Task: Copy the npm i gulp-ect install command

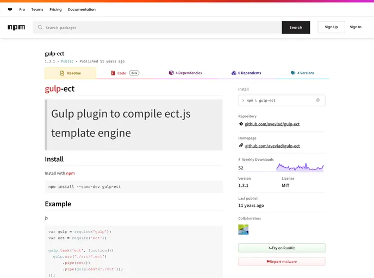Action: click(317, 100)
